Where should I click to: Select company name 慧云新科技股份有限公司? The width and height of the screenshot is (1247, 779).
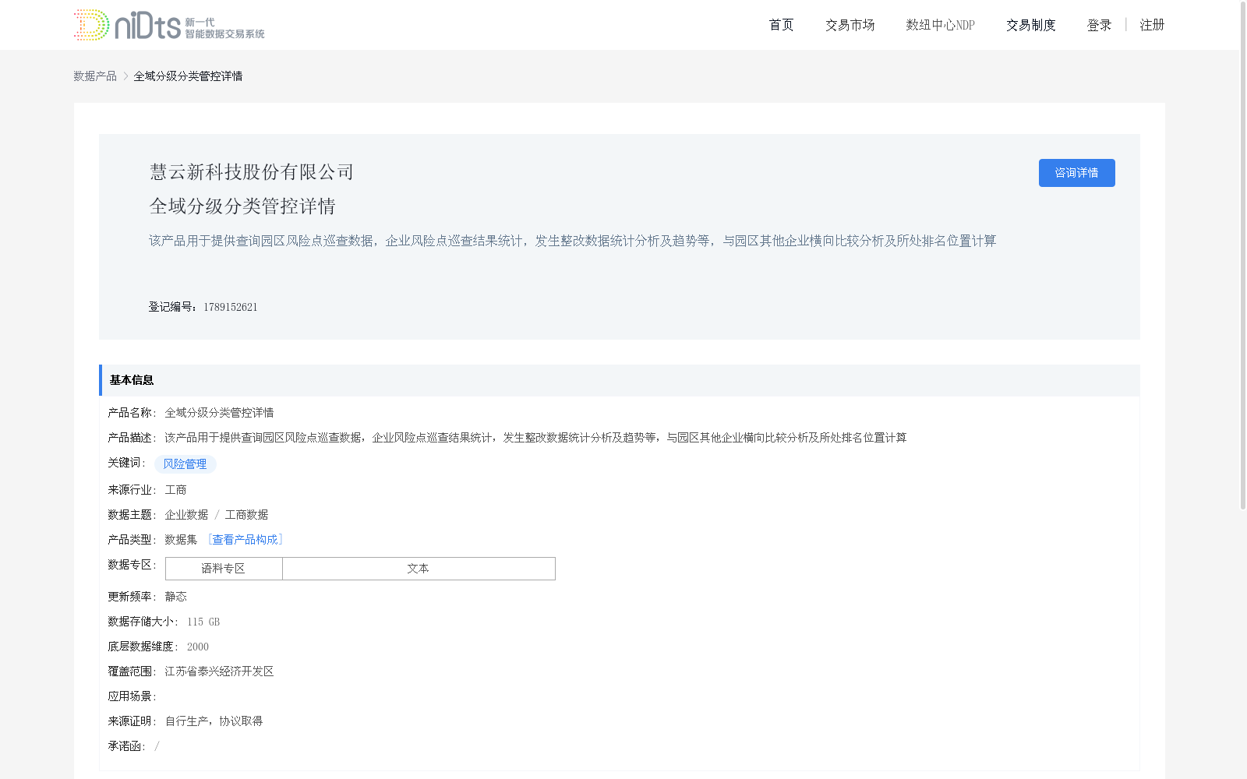252,171
